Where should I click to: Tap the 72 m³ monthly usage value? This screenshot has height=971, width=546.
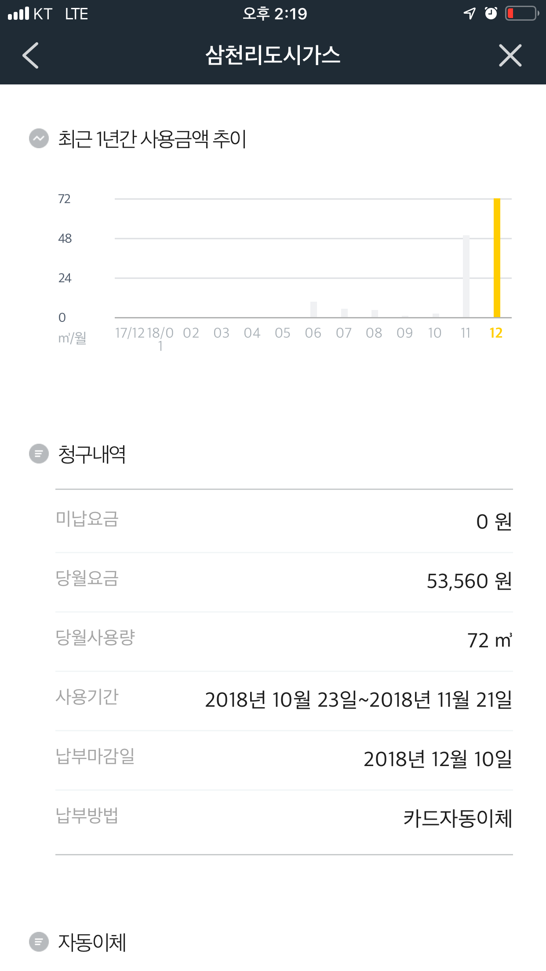tap(489, 641)
